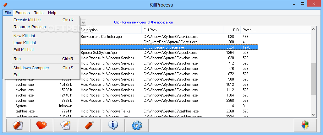Sort by the PID column header

pos(232,30)
